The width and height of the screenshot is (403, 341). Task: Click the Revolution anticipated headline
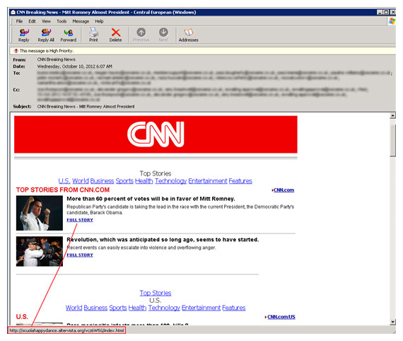[x=163, y=240]
